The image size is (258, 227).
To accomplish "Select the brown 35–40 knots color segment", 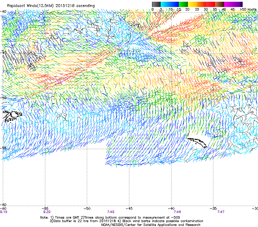I will pyautogui.click(x=220, y=4).
